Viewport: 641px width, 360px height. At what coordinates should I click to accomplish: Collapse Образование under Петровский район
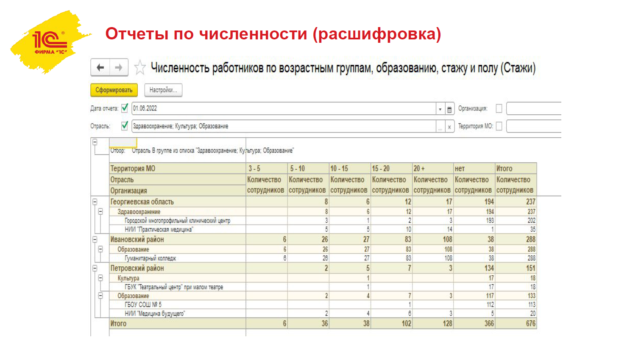tap(100, 296)
